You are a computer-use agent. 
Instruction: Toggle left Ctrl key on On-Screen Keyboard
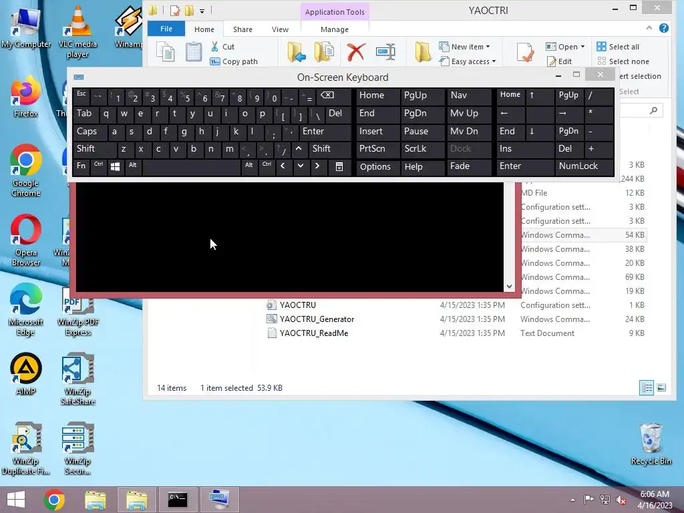click(x=99, y=166)
